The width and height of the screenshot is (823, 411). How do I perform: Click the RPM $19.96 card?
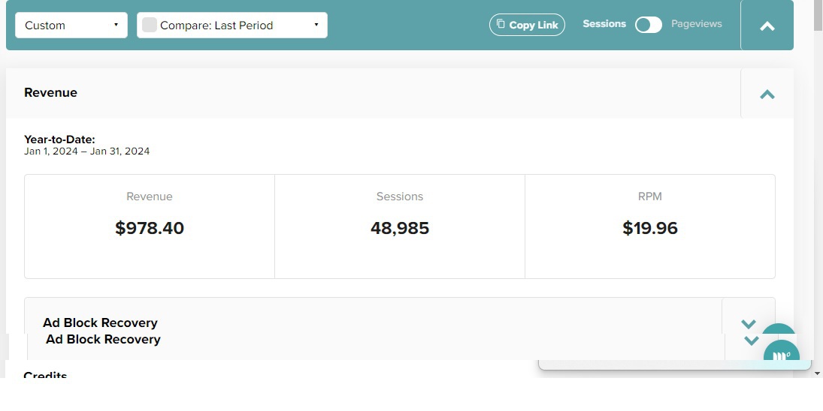(650, 226)
